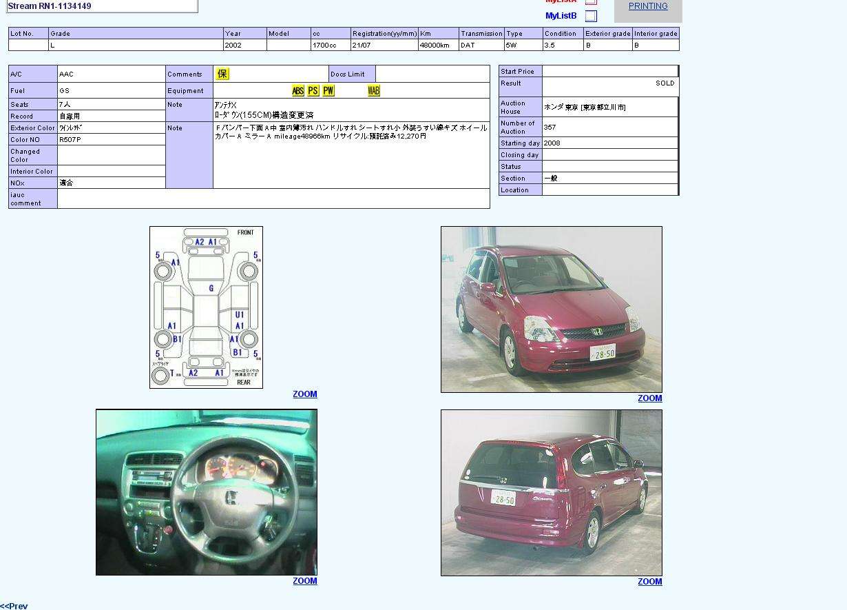Tick the MyListB checkbox
The image size is (847, 610).
point(591,16)
